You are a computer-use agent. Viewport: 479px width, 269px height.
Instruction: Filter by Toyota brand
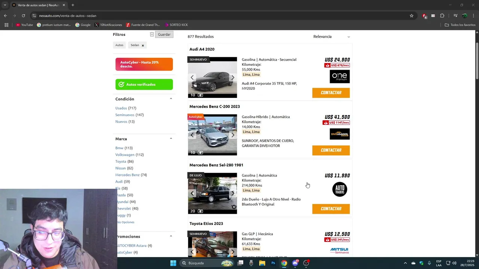tap(120, 161)
